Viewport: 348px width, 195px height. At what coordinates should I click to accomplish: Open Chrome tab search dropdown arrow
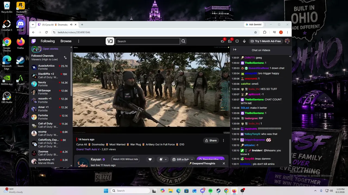pyautogui.click(x=33, y=25)
